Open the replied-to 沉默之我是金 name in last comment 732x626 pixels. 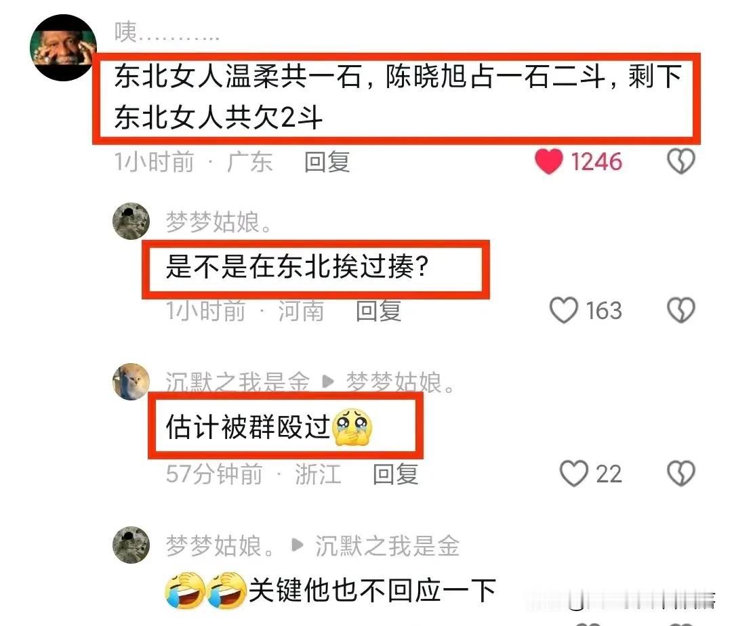coord(388,545)
